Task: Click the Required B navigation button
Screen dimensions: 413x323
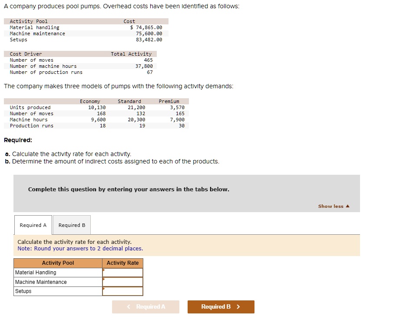Action: pyautogui.click(x=221, y=306)
